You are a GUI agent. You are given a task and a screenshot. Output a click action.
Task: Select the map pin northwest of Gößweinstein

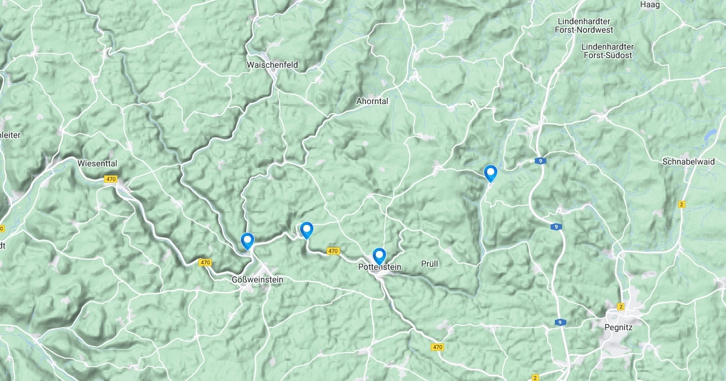pos(247,241)
